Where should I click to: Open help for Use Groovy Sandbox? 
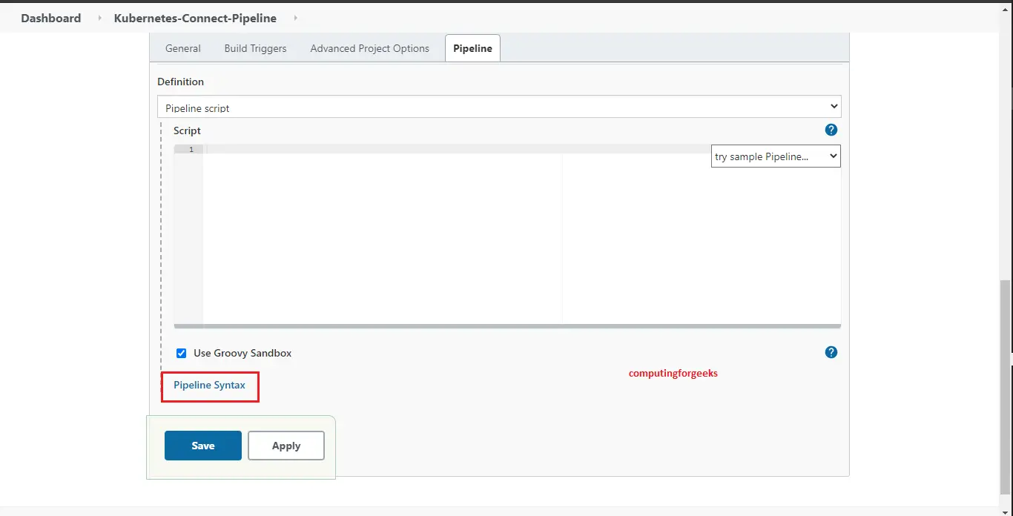(831, 352)
